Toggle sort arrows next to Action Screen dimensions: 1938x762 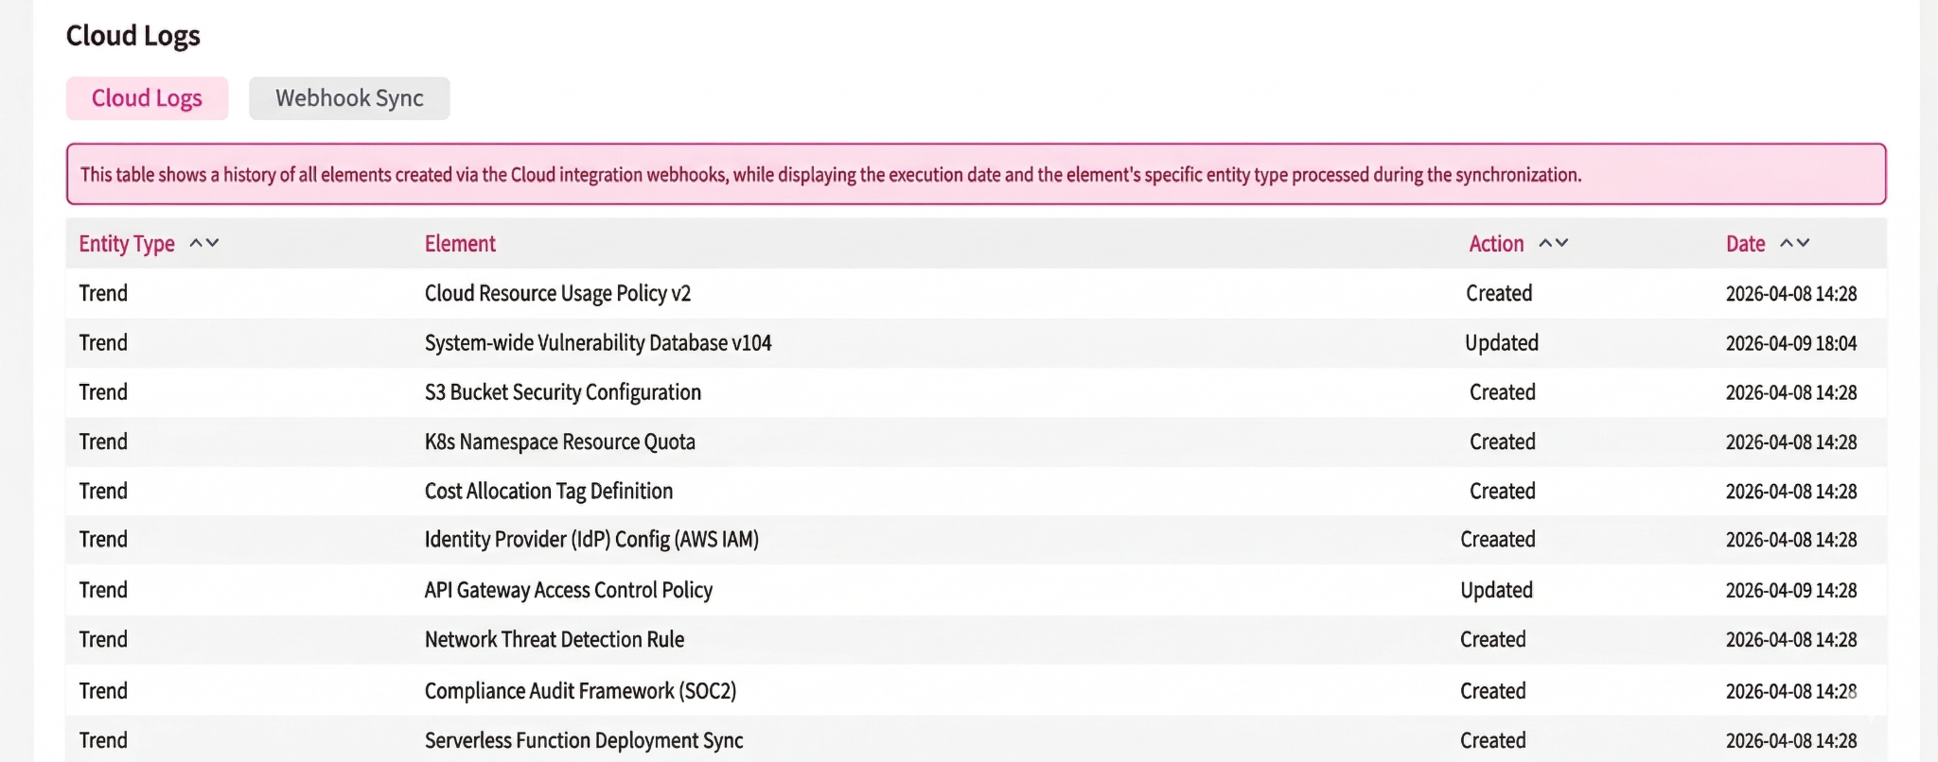1553,243
